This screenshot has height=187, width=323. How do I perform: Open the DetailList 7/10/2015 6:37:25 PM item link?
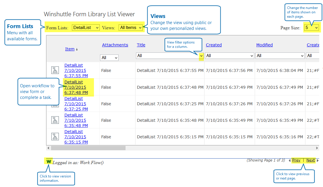pos(76,104)
